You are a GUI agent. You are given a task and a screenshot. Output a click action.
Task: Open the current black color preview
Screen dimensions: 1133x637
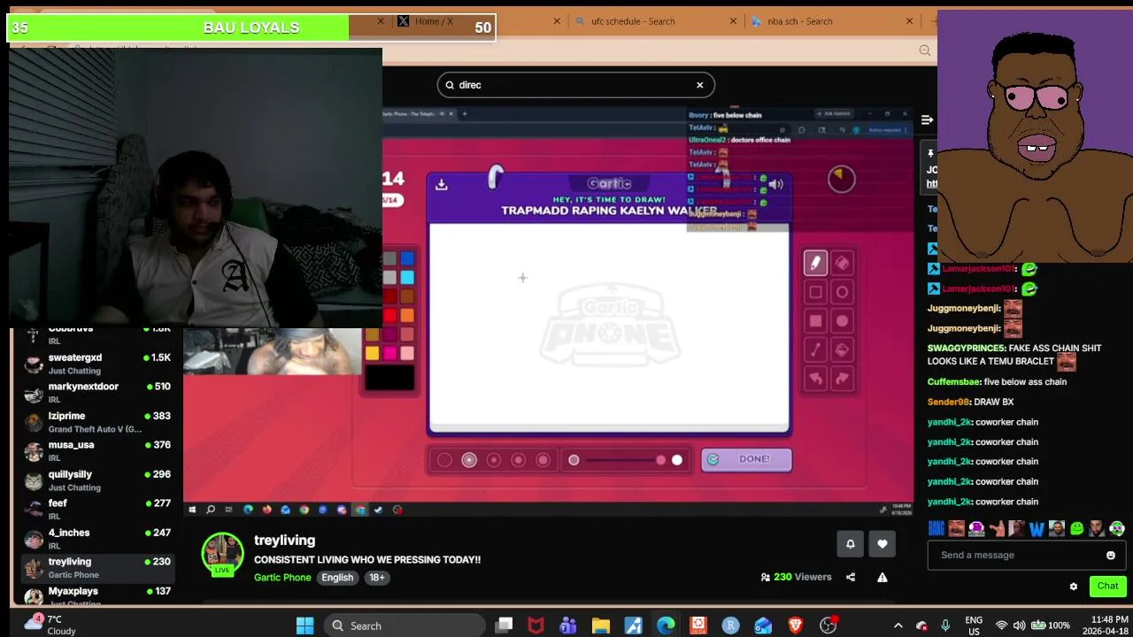coord(389,378)
